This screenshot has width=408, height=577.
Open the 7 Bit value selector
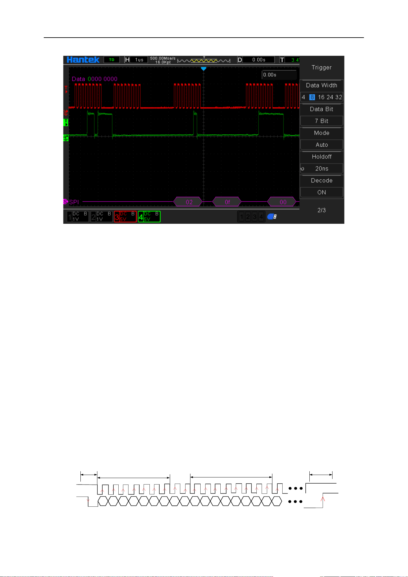click(322, 121)
